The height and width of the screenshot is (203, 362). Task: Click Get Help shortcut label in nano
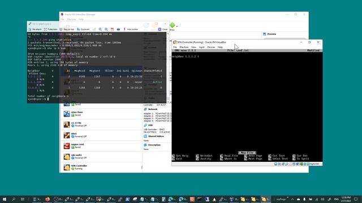click(182, 156)
